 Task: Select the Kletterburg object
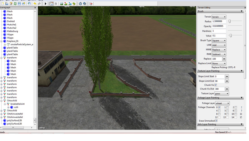point(12,31)
